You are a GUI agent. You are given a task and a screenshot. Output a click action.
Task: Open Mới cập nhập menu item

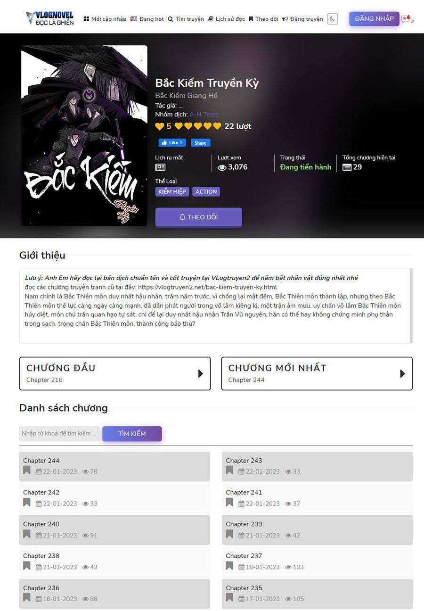click(105, 19)
